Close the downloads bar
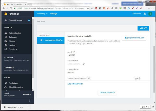Viewport: 156px width, 111px height. point(153,107)
